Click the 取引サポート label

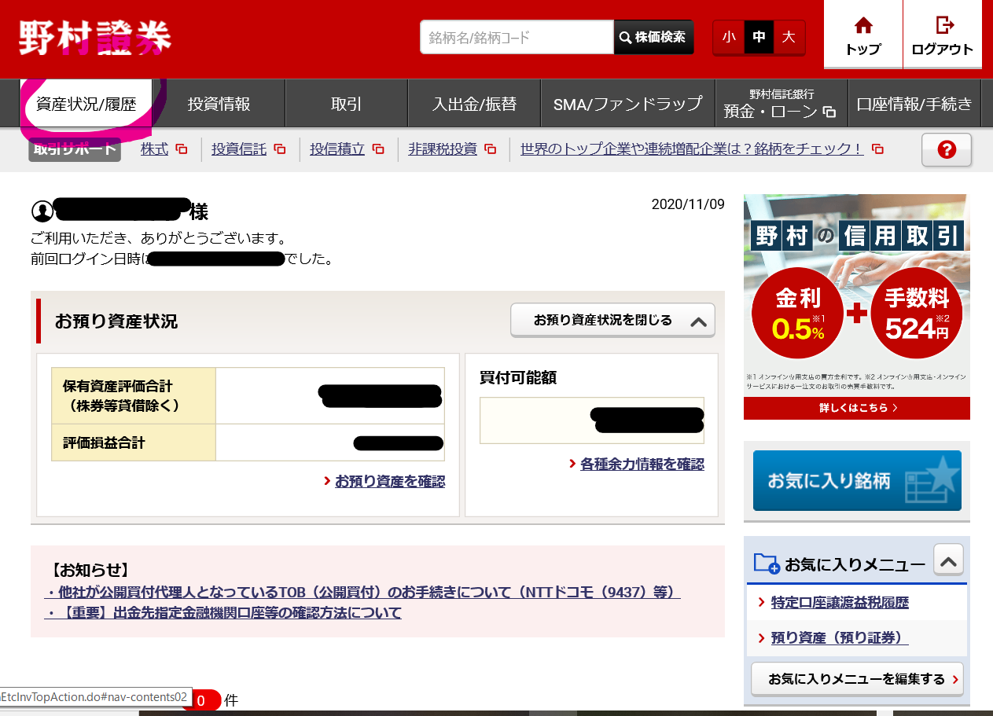click(75, 149)
